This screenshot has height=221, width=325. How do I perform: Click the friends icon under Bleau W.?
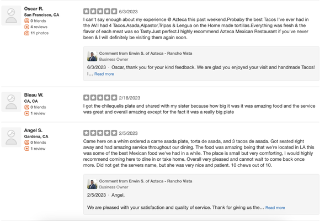pos(26,107)
